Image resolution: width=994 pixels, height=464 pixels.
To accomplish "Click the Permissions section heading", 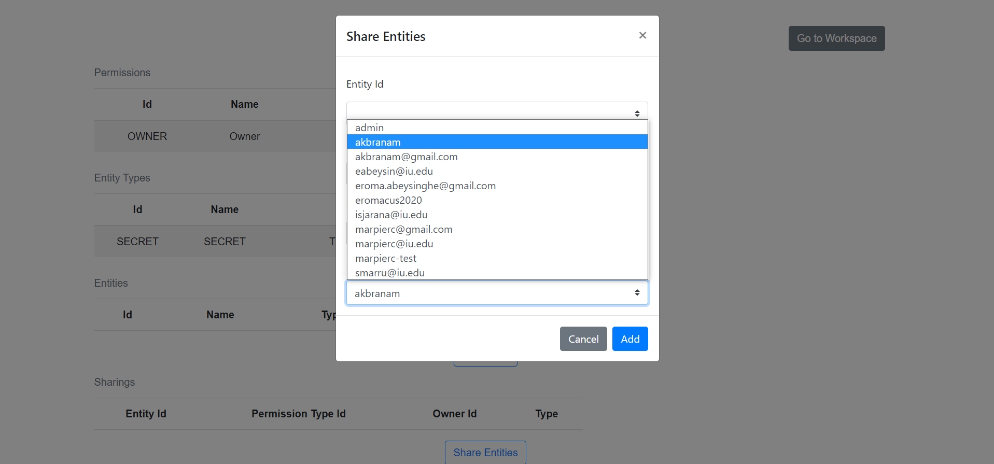I will (122, 73).
